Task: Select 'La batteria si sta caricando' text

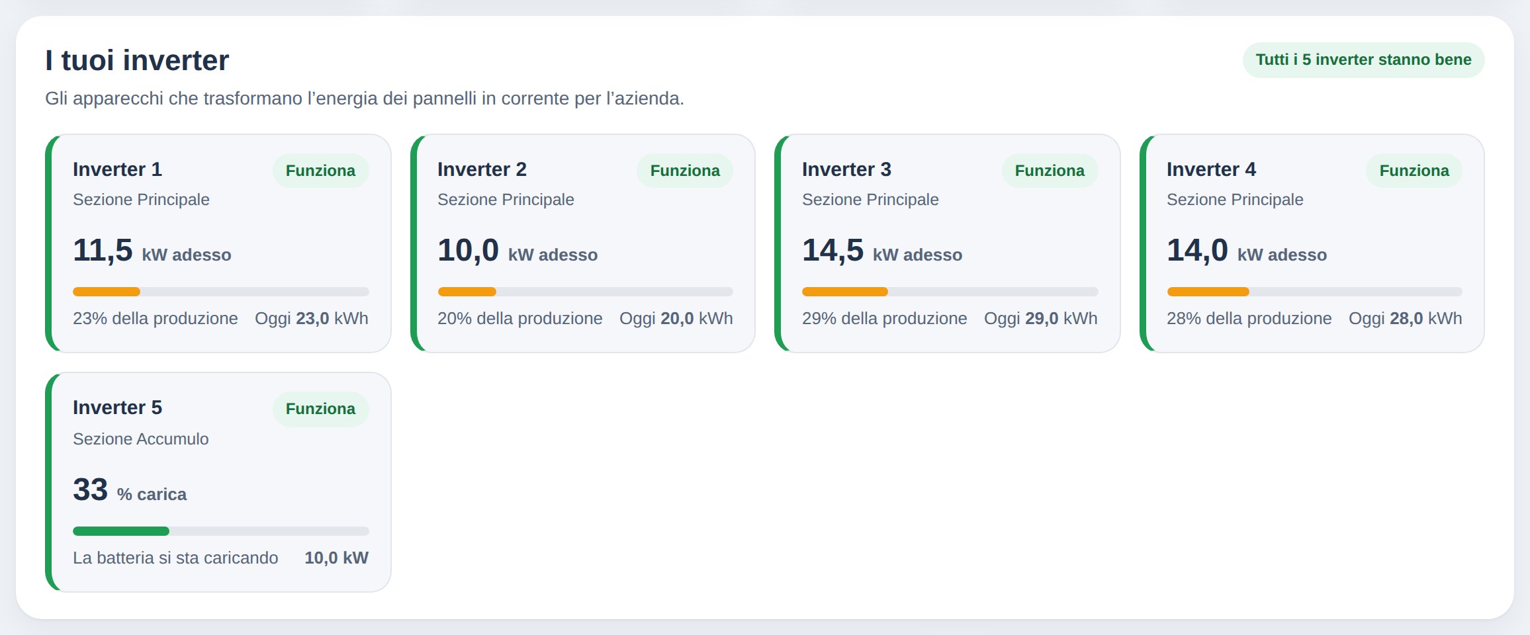Action: (x=175, y=558)
